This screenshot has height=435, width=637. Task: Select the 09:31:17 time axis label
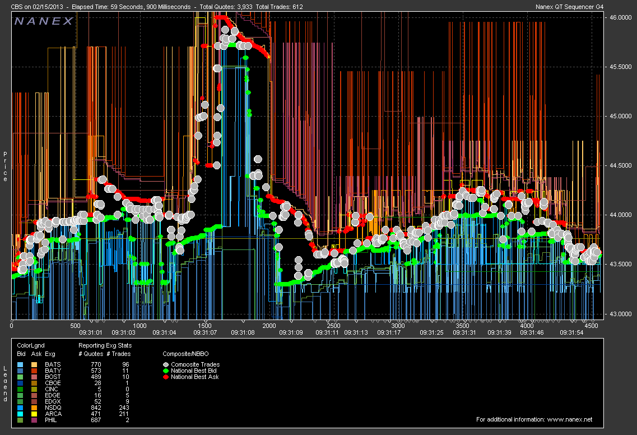pyautogui.click(x=389, y=332)
